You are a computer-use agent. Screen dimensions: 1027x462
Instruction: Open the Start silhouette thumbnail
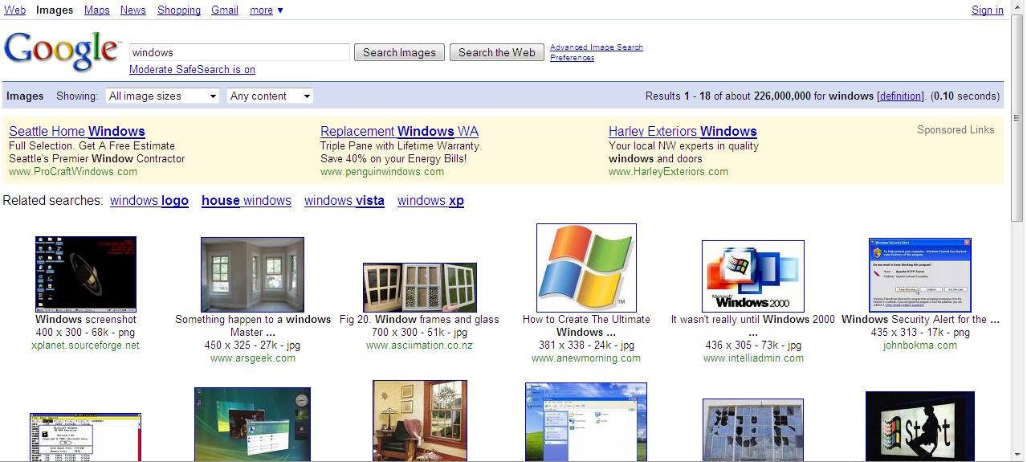pyautogui.click(x=920, y=427)
